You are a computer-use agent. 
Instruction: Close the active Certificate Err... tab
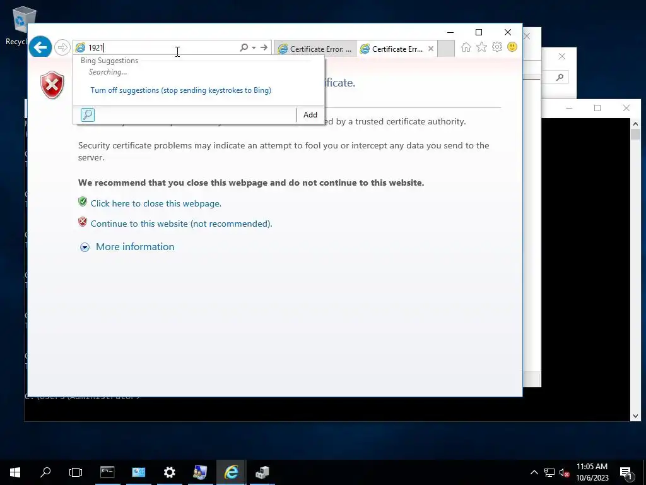430,49
